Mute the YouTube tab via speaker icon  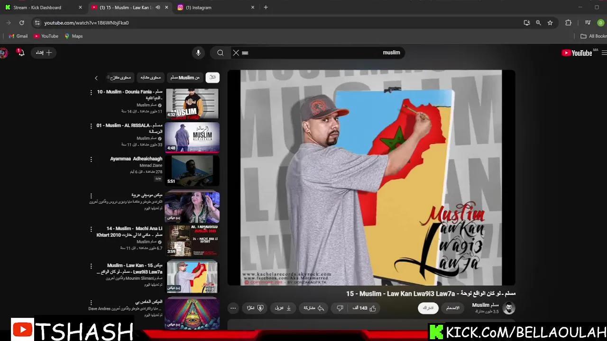(x=157, y=8)
